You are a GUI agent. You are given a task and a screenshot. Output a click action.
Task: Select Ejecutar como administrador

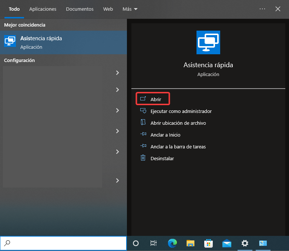(x=181, y=111)
